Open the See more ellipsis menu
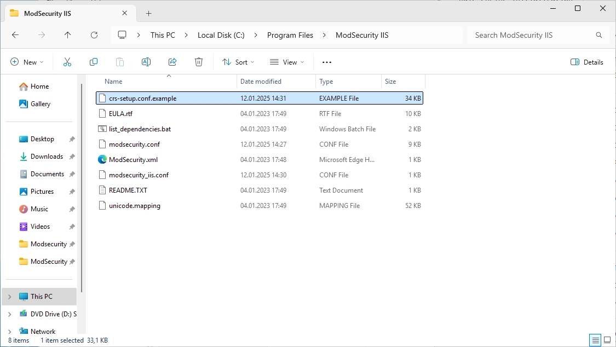The width and height of the screenshot is (616, 347). 327,62
